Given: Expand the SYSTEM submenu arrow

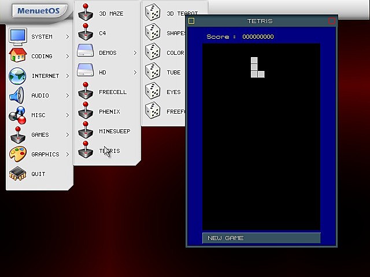Looking at the screenshot, I should point(68,37).
